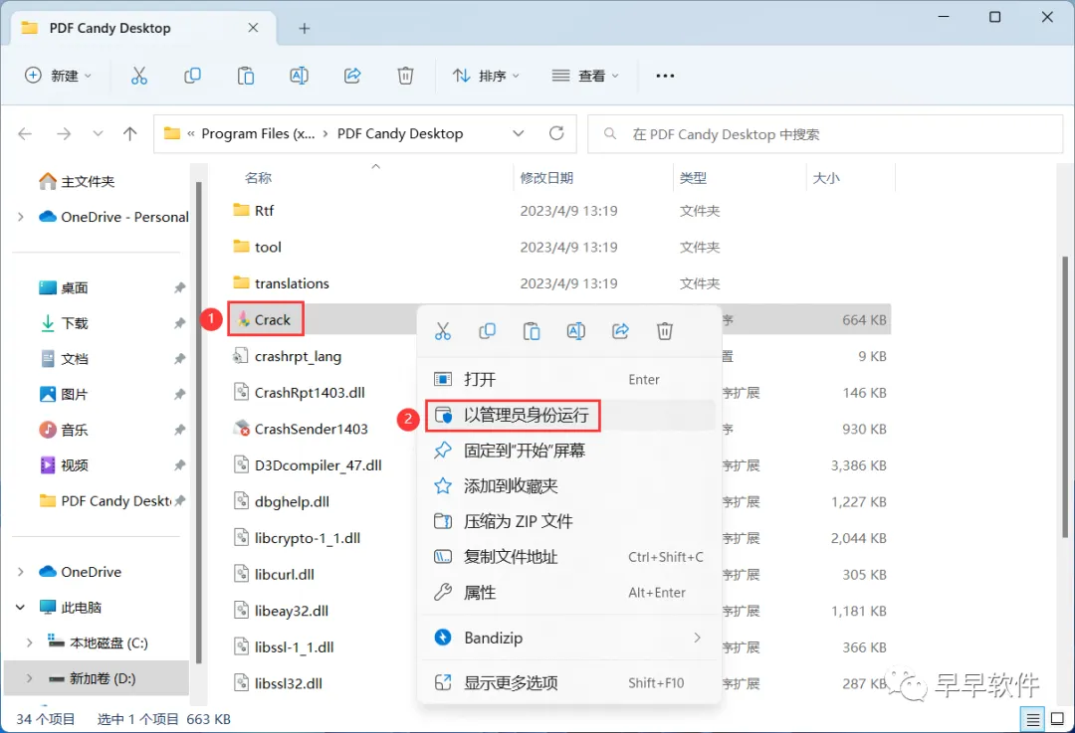Click 显示更多选项 menu entry
Viewport: 1075px width, 733px height.
(569, 683)
